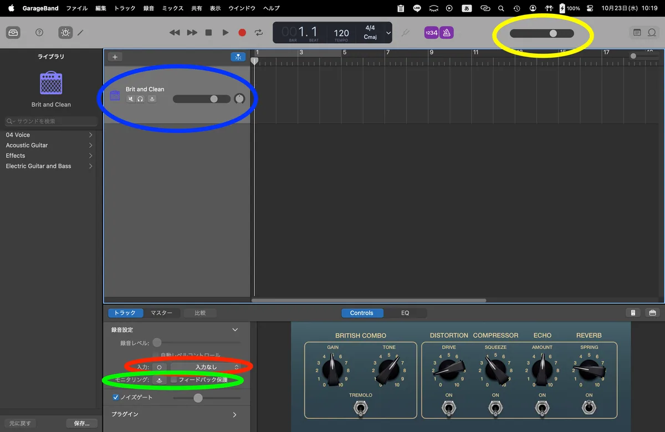Toggle the Metronome button

click(x=447, y=33)
